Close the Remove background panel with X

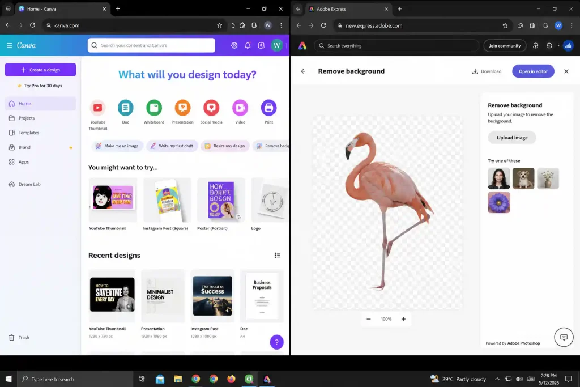point(566,71)
